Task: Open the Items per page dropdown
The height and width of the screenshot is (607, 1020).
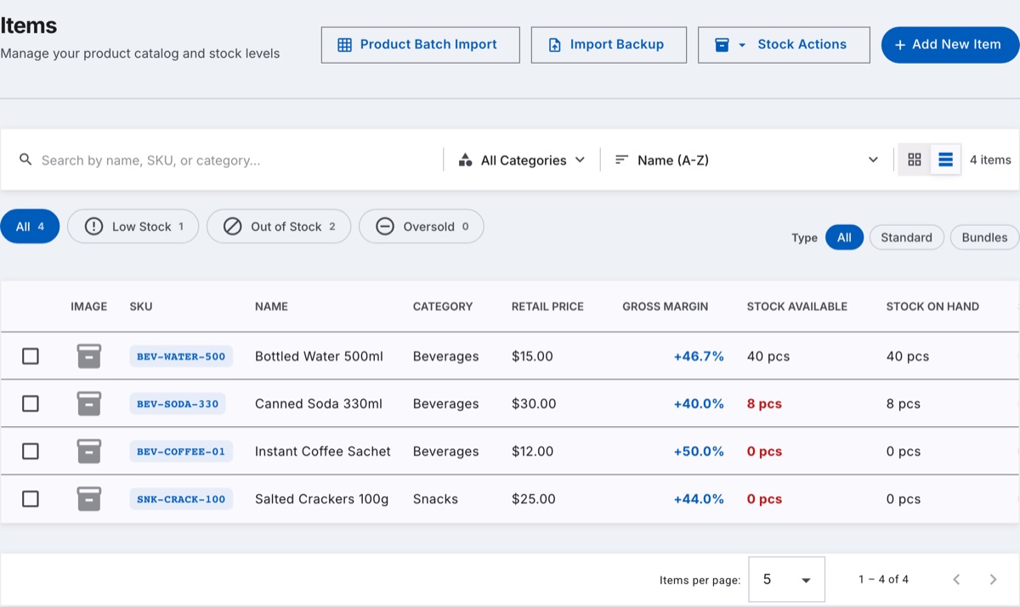Action: tap(786, 580)
